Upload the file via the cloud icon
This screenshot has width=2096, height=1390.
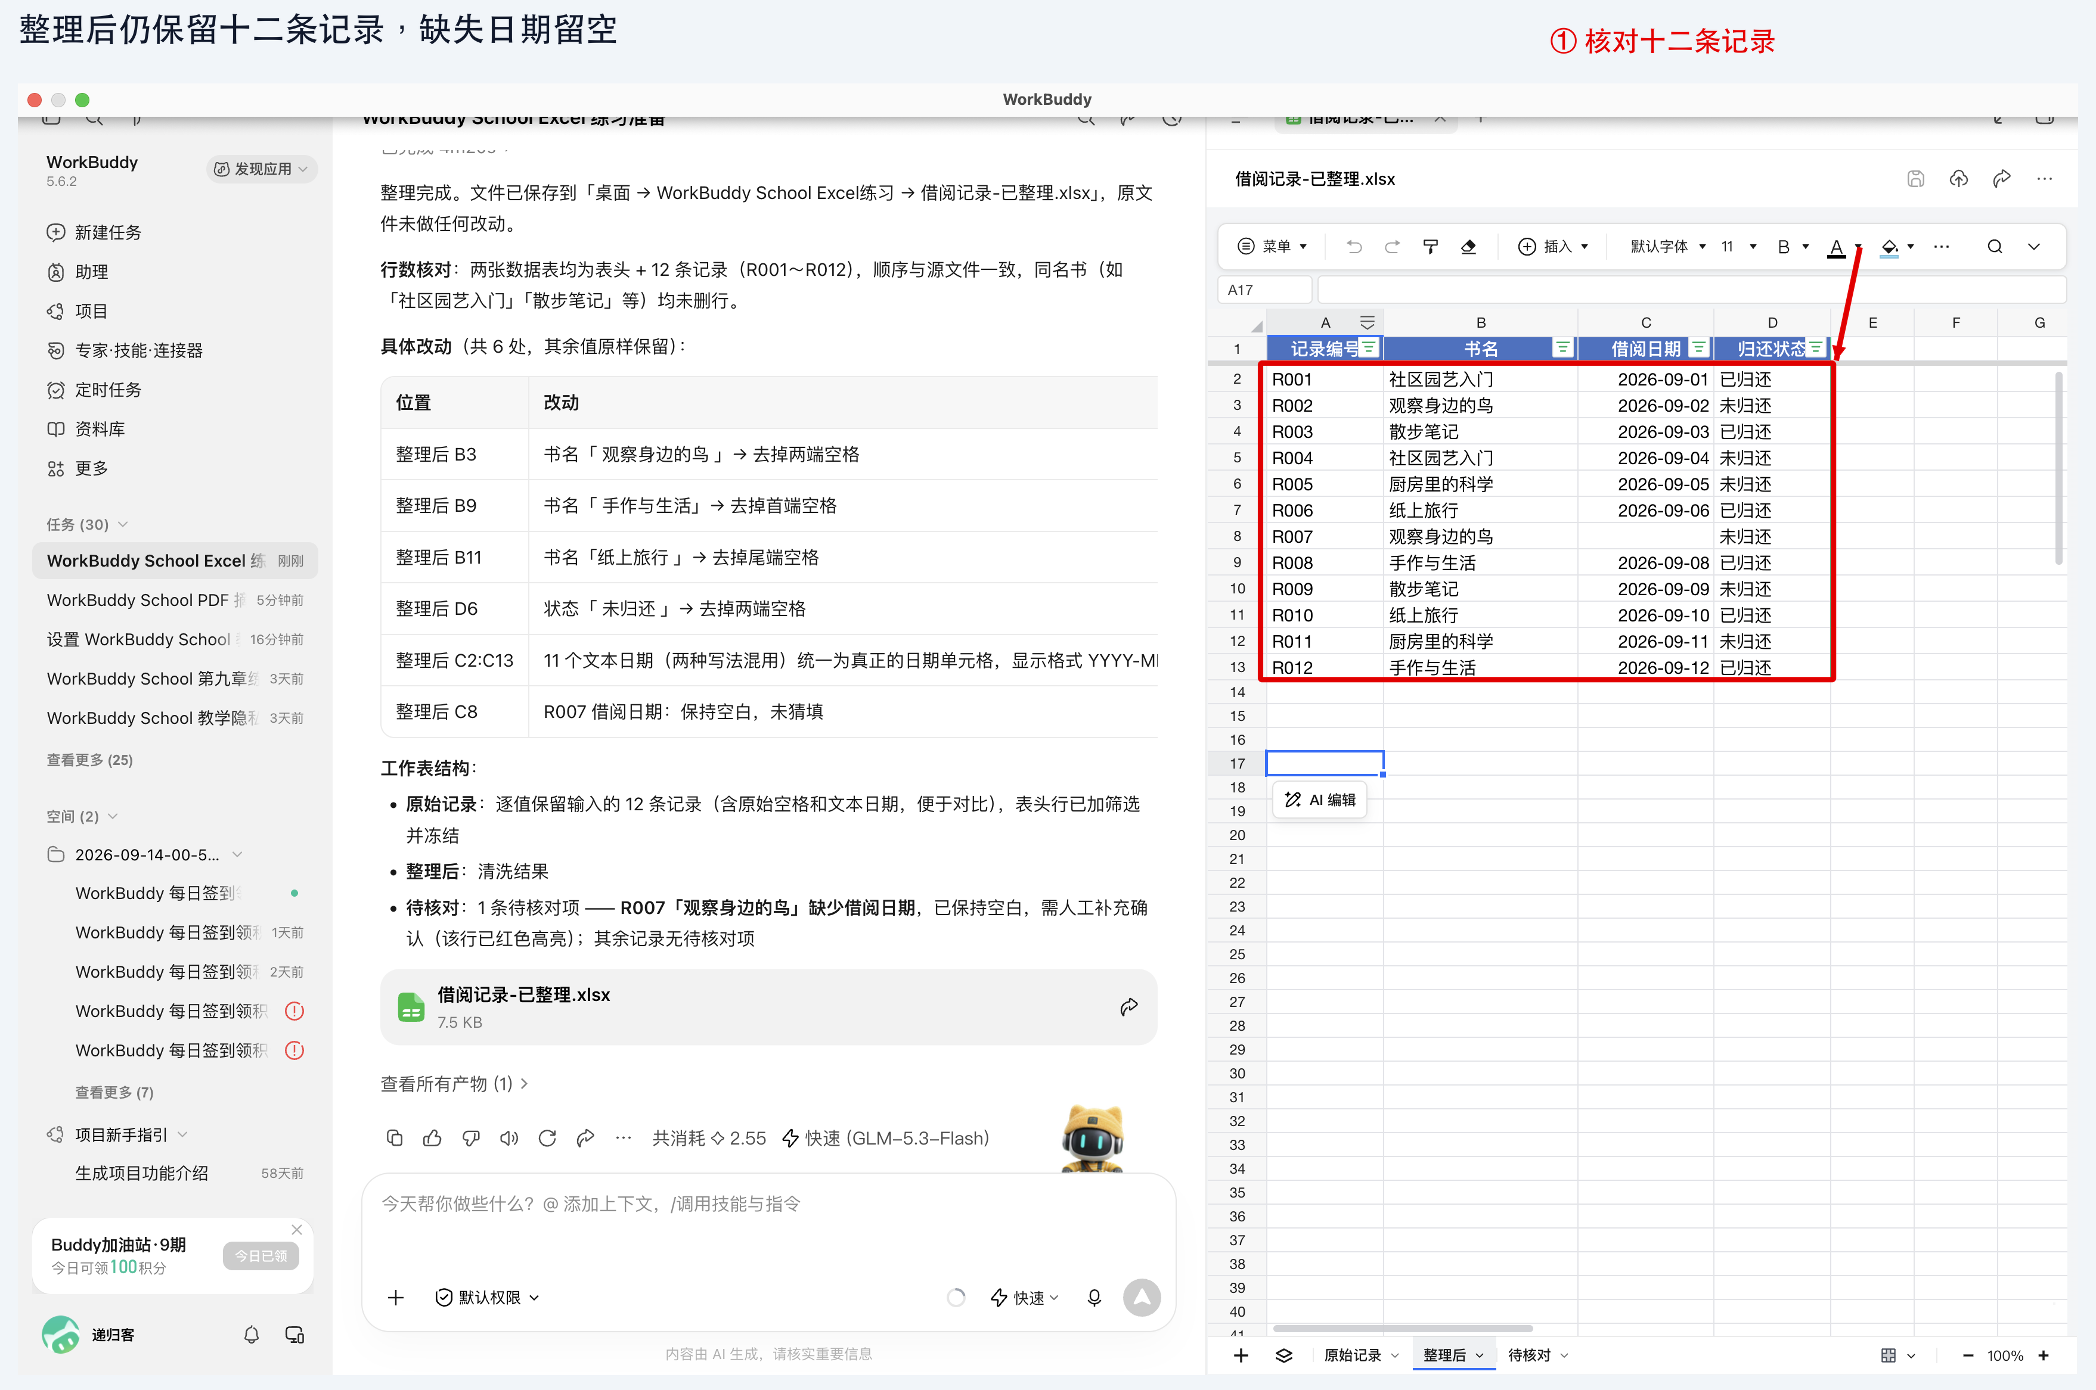(1959, 179)
